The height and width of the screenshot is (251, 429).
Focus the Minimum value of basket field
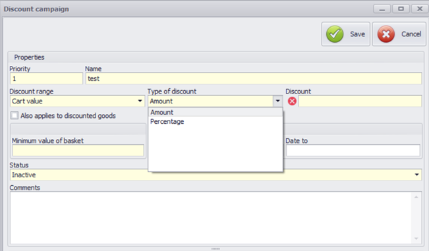point(78,151)
